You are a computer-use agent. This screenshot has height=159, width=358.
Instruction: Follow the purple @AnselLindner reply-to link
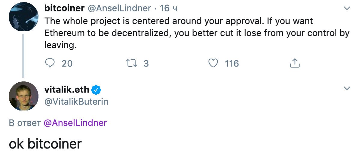(x=75, y=123)
